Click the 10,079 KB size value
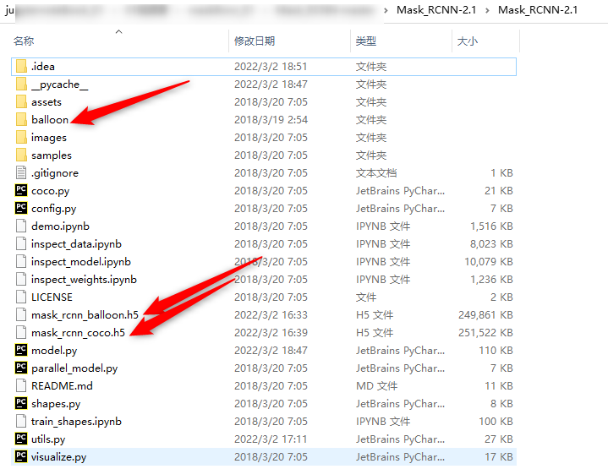608x469 pixels. pyautogui.click(x=489, y=262)
